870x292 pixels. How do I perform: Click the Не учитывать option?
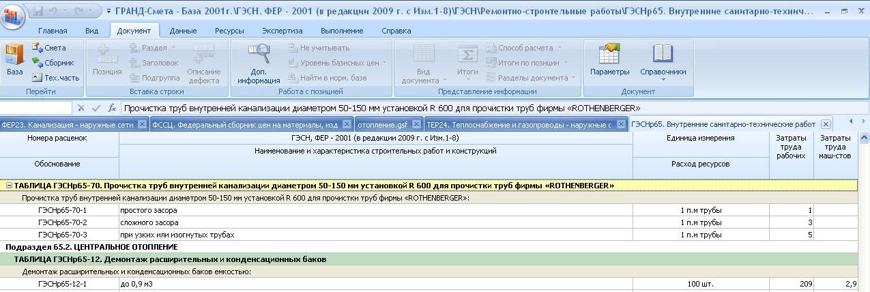(x=319, y=48)
